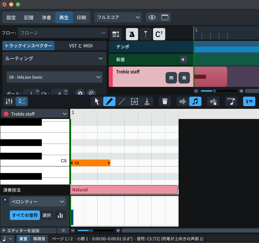Viewport: 259px width, 243px height.
Task: Open the 08 - HALion Sonic dropdown
Action: point(54,77)
